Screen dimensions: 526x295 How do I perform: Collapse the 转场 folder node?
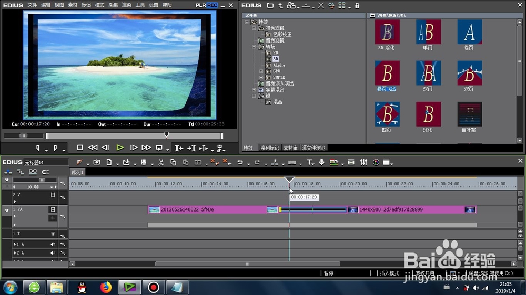pyautogui.click(x=254, y=47)
